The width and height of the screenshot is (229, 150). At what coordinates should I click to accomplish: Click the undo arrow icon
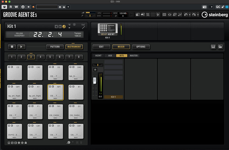pyautogui.click(x=186, y=15)
